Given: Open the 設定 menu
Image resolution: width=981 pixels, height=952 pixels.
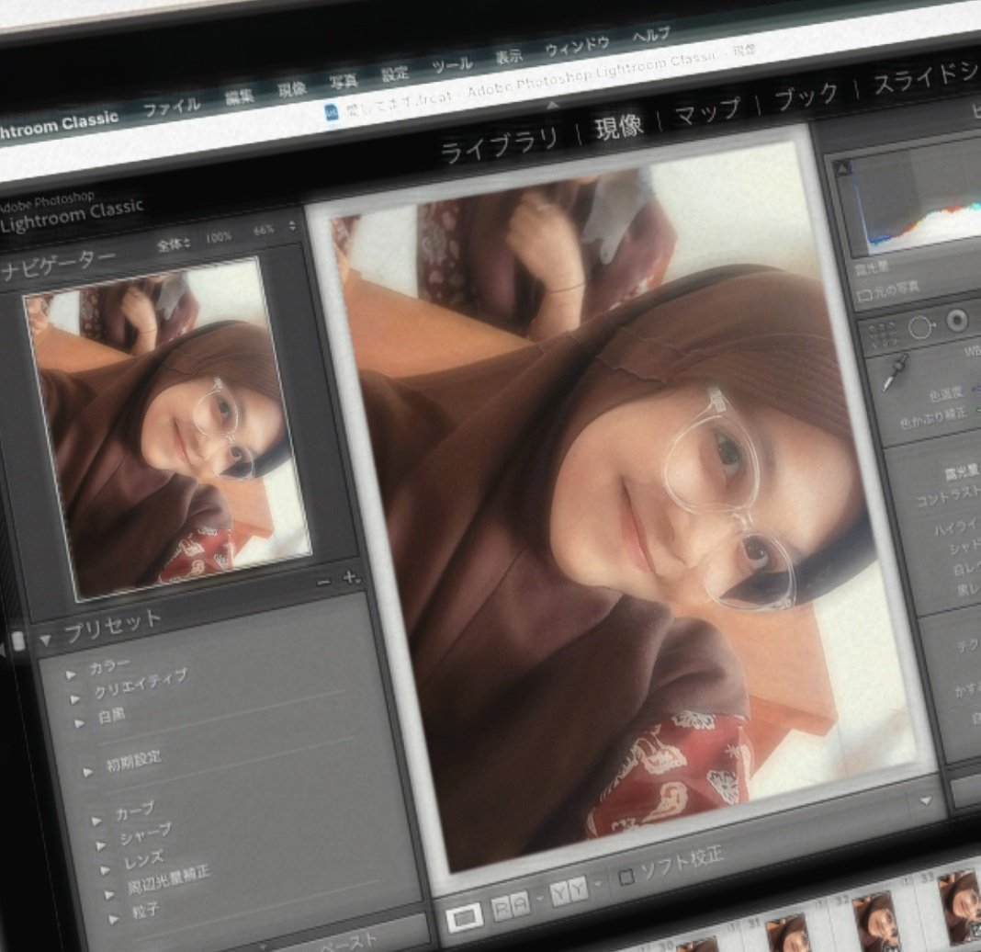Looking at the screenshot, I should (x=395, y=74).
